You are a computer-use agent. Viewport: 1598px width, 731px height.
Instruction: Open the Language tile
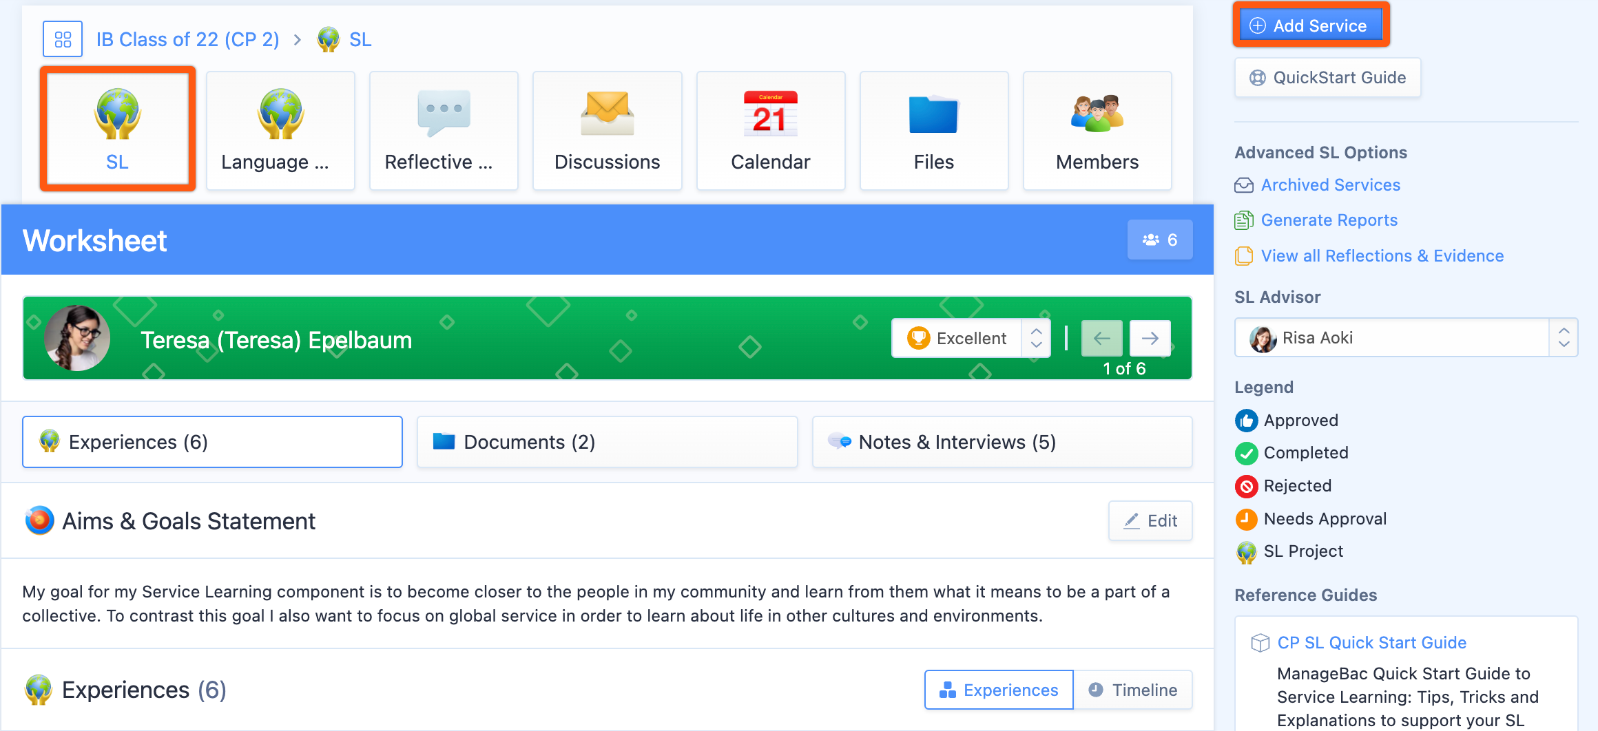point(280,130)
